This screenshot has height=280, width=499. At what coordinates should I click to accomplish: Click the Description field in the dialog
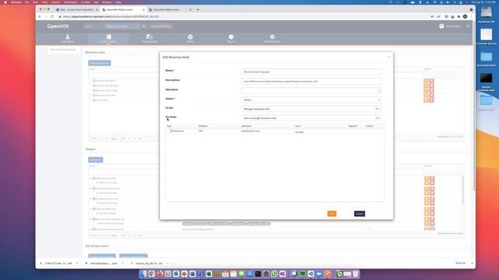[311, 81]
